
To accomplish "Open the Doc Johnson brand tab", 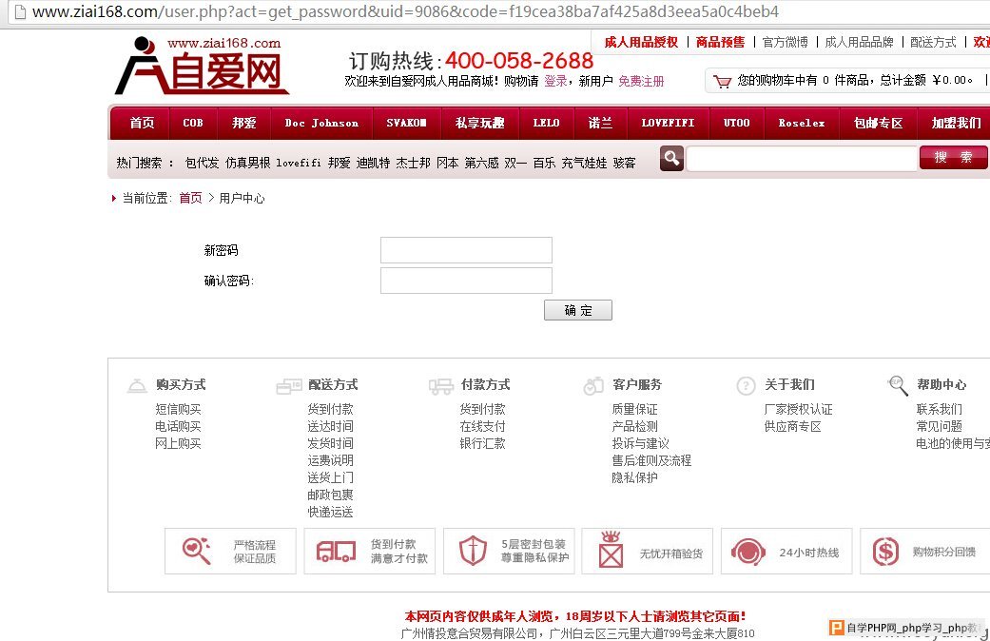I will pos(321,123).
